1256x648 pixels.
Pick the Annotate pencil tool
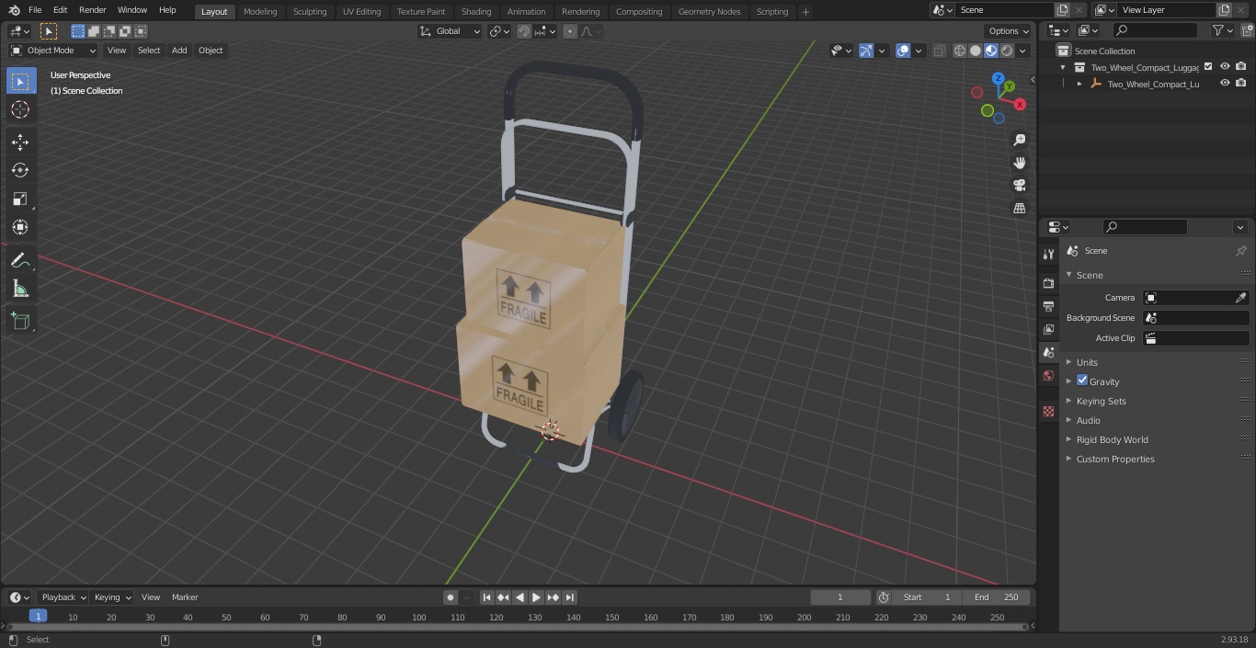(20, 261)
